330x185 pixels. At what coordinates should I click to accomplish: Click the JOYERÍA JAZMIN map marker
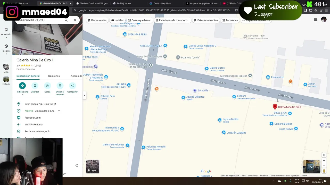[x=224, y=133]
